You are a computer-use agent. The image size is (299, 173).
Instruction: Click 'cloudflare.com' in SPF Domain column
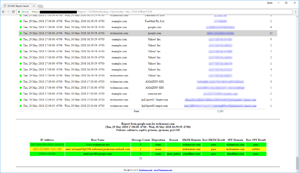click(235, 154)
